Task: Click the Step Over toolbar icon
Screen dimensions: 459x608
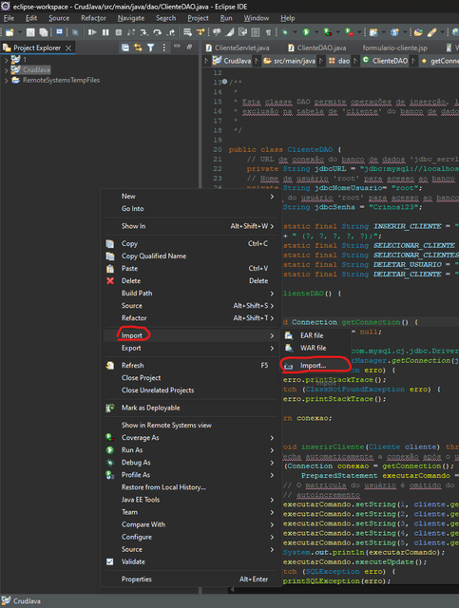Action: [x=157, y=32]
